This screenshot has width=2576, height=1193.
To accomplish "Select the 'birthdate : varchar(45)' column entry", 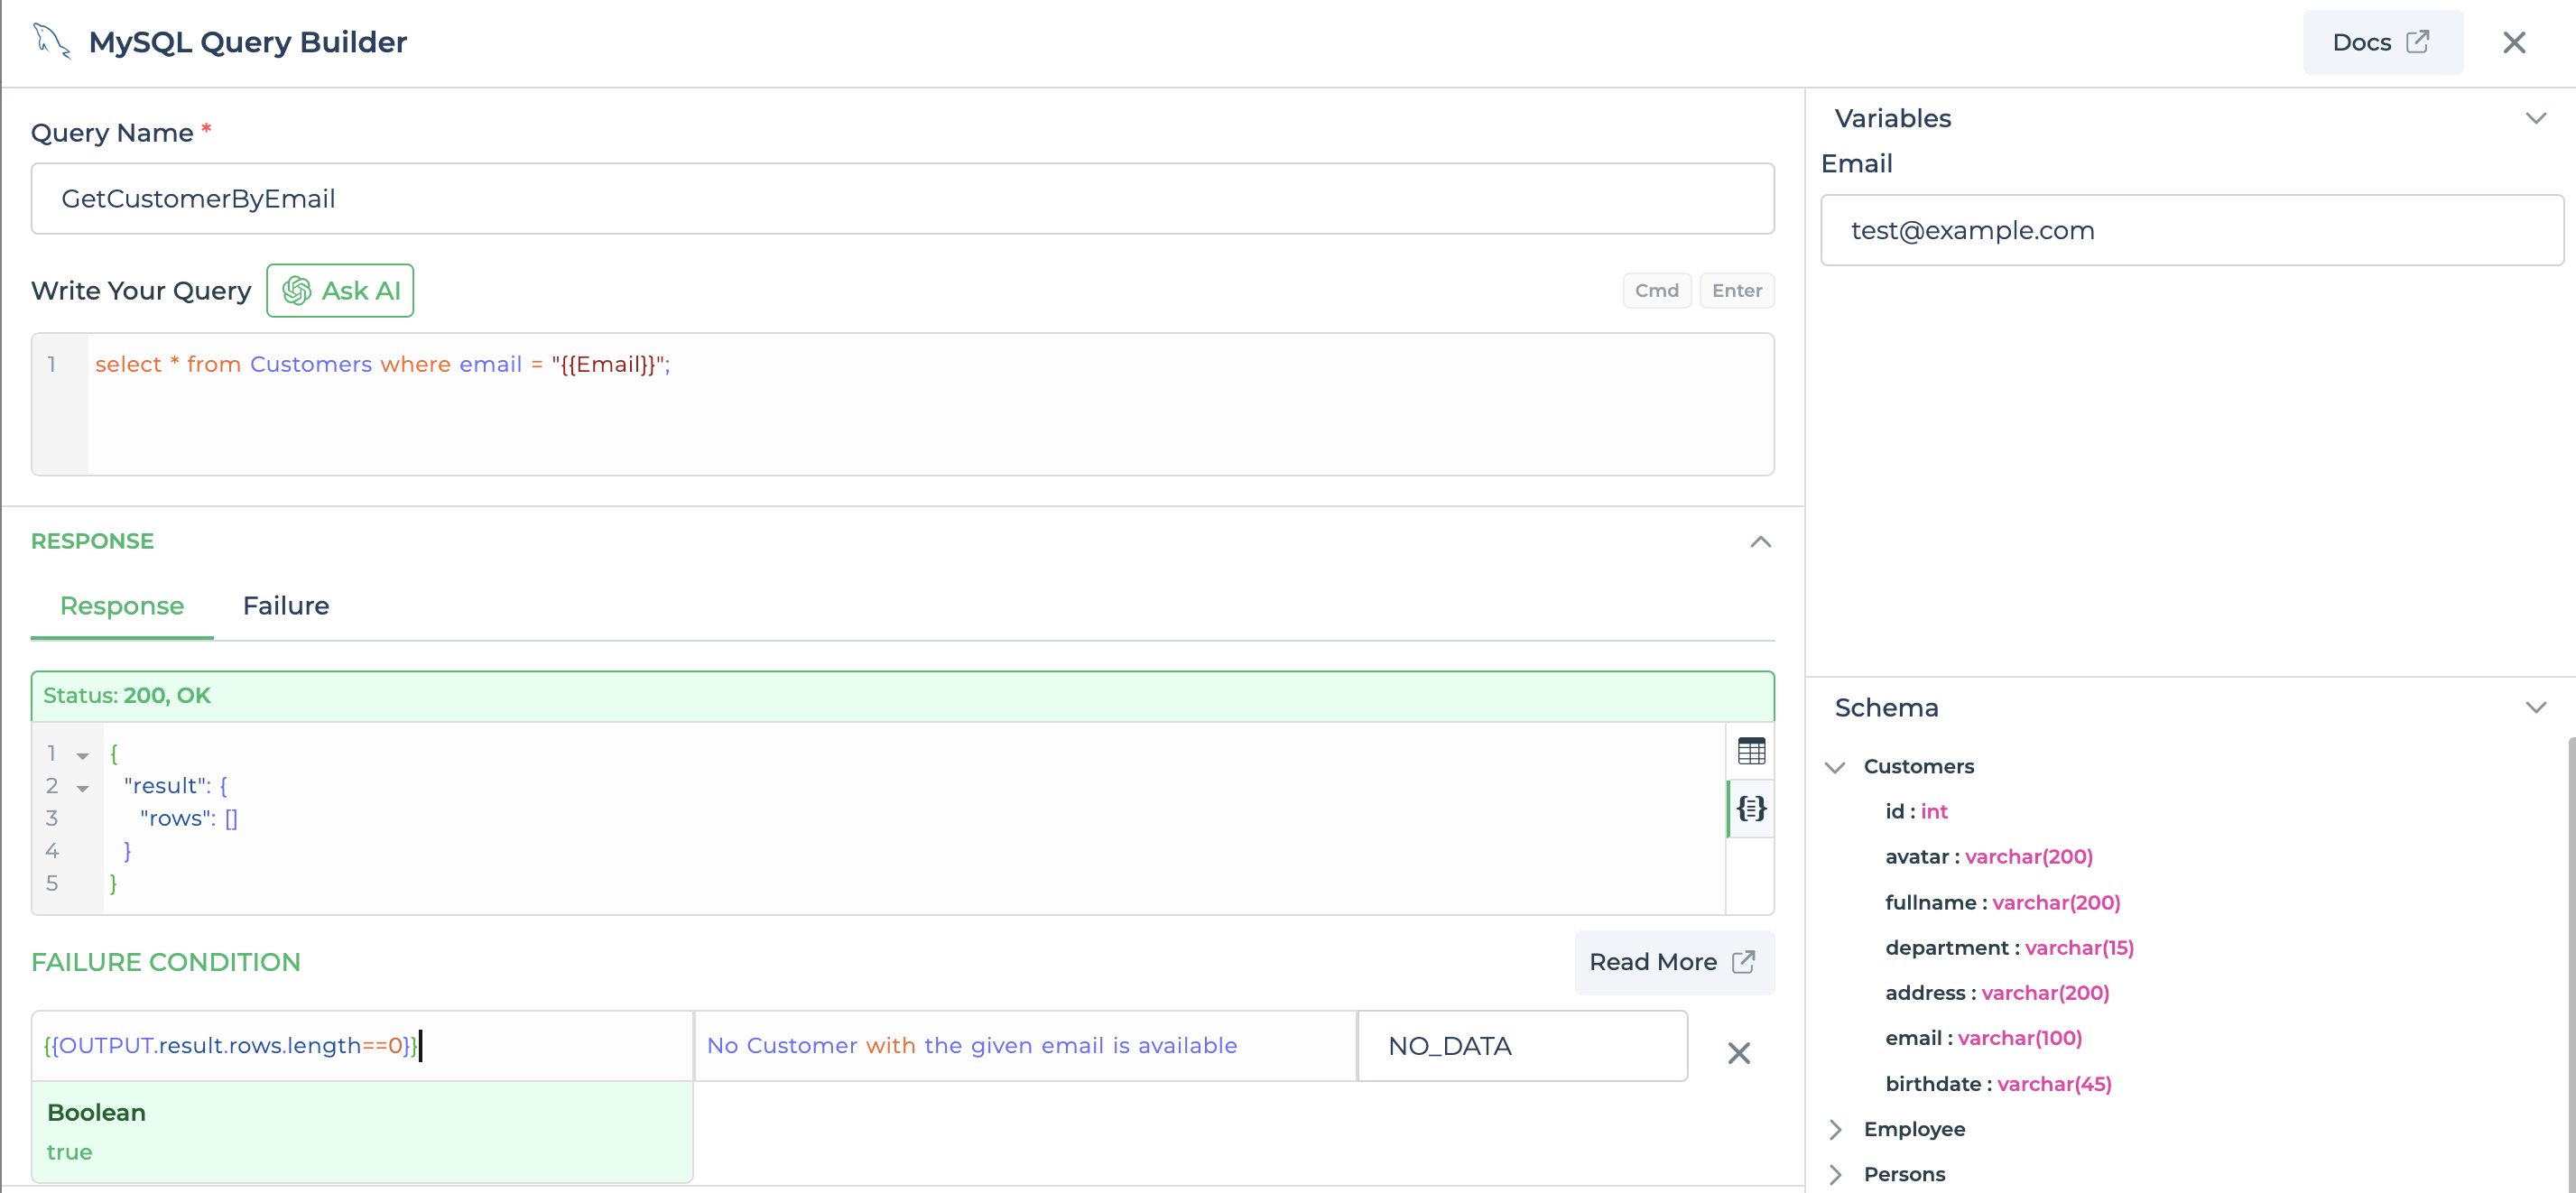I will [1998, 1084].
